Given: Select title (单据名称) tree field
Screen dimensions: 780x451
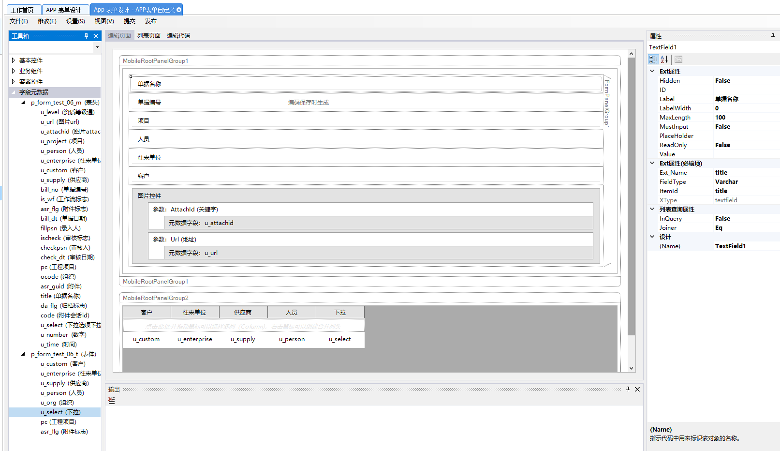Looking at the screenshot, I should pos(60,296).
